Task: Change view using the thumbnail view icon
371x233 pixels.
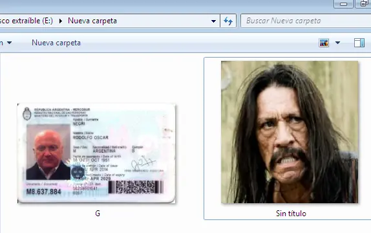Action: [x=324, y=43]
